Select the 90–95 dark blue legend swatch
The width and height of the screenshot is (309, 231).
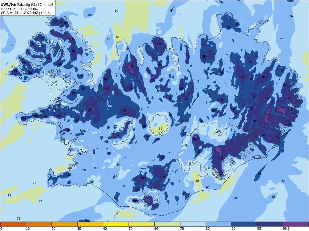pyautogui.click(x=244, y=224)
